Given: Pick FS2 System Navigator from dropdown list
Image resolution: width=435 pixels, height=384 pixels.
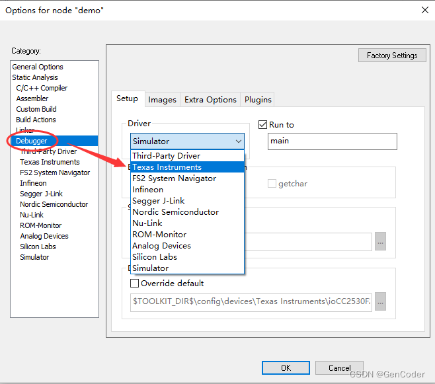Looking at the screenshot, I should click(x=187, y=178).
